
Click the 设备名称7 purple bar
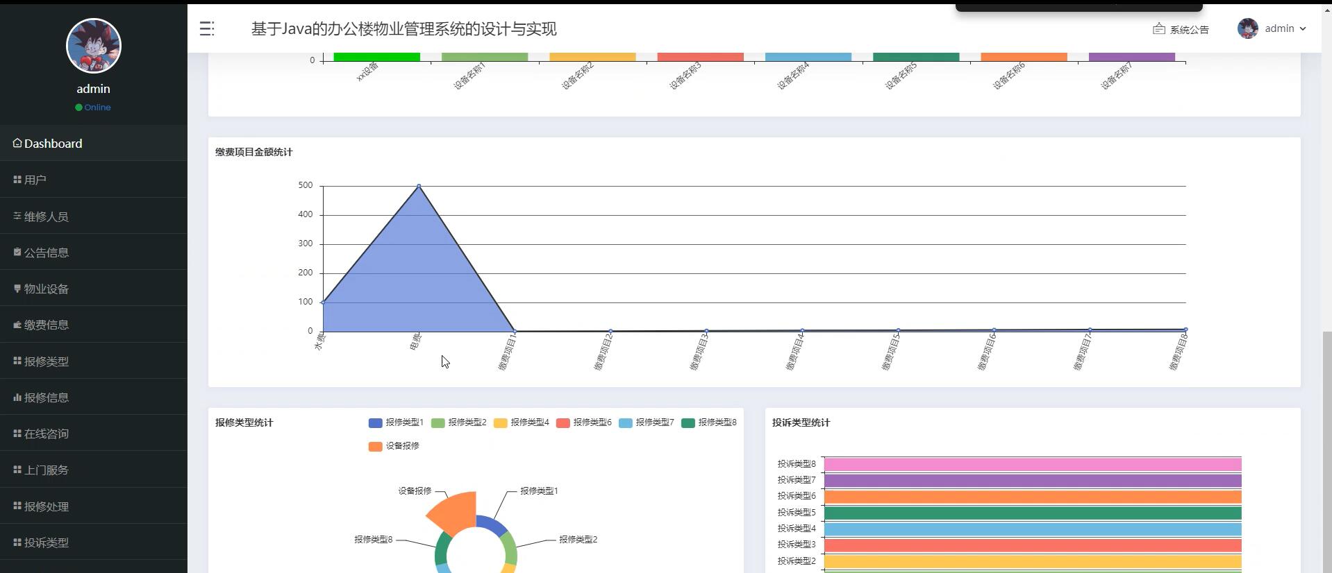click(1132, 57)
